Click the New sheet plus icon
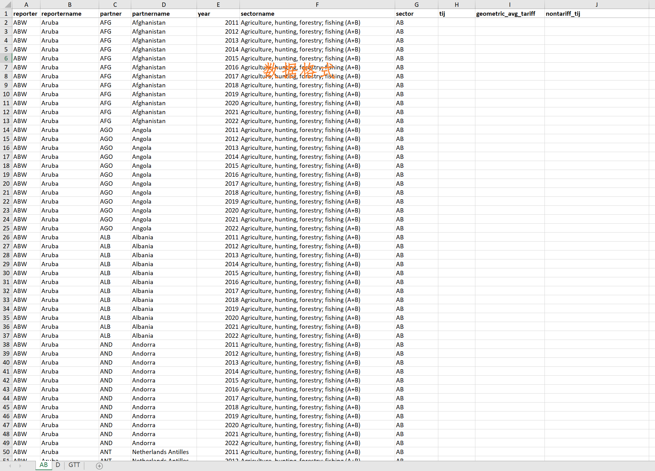The width and height of the screenshot is (655, 471). click(x=99, y=466)
